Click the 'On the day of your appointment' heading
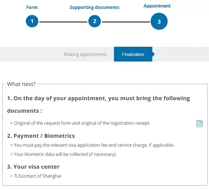The width and height of the screenshot is (209, 189). click(x=99, y=98)
